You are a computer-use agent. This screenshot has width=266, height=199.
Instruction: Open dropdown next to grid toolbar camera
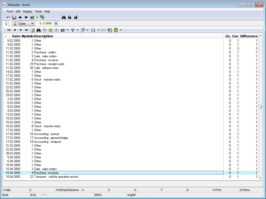pos(68,30)
